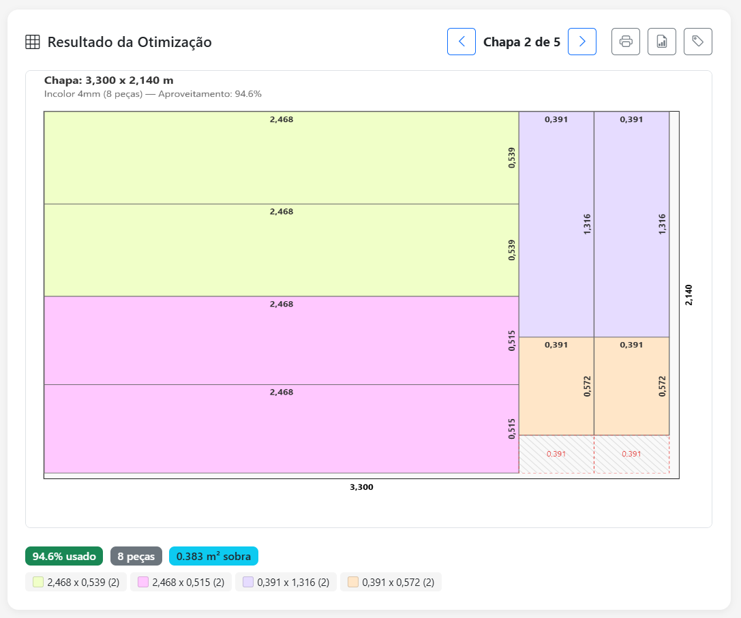Select the light green 2,468 x 0,539 swatch
The height and width of the screenshot is (618, 741).
(38, 582)
